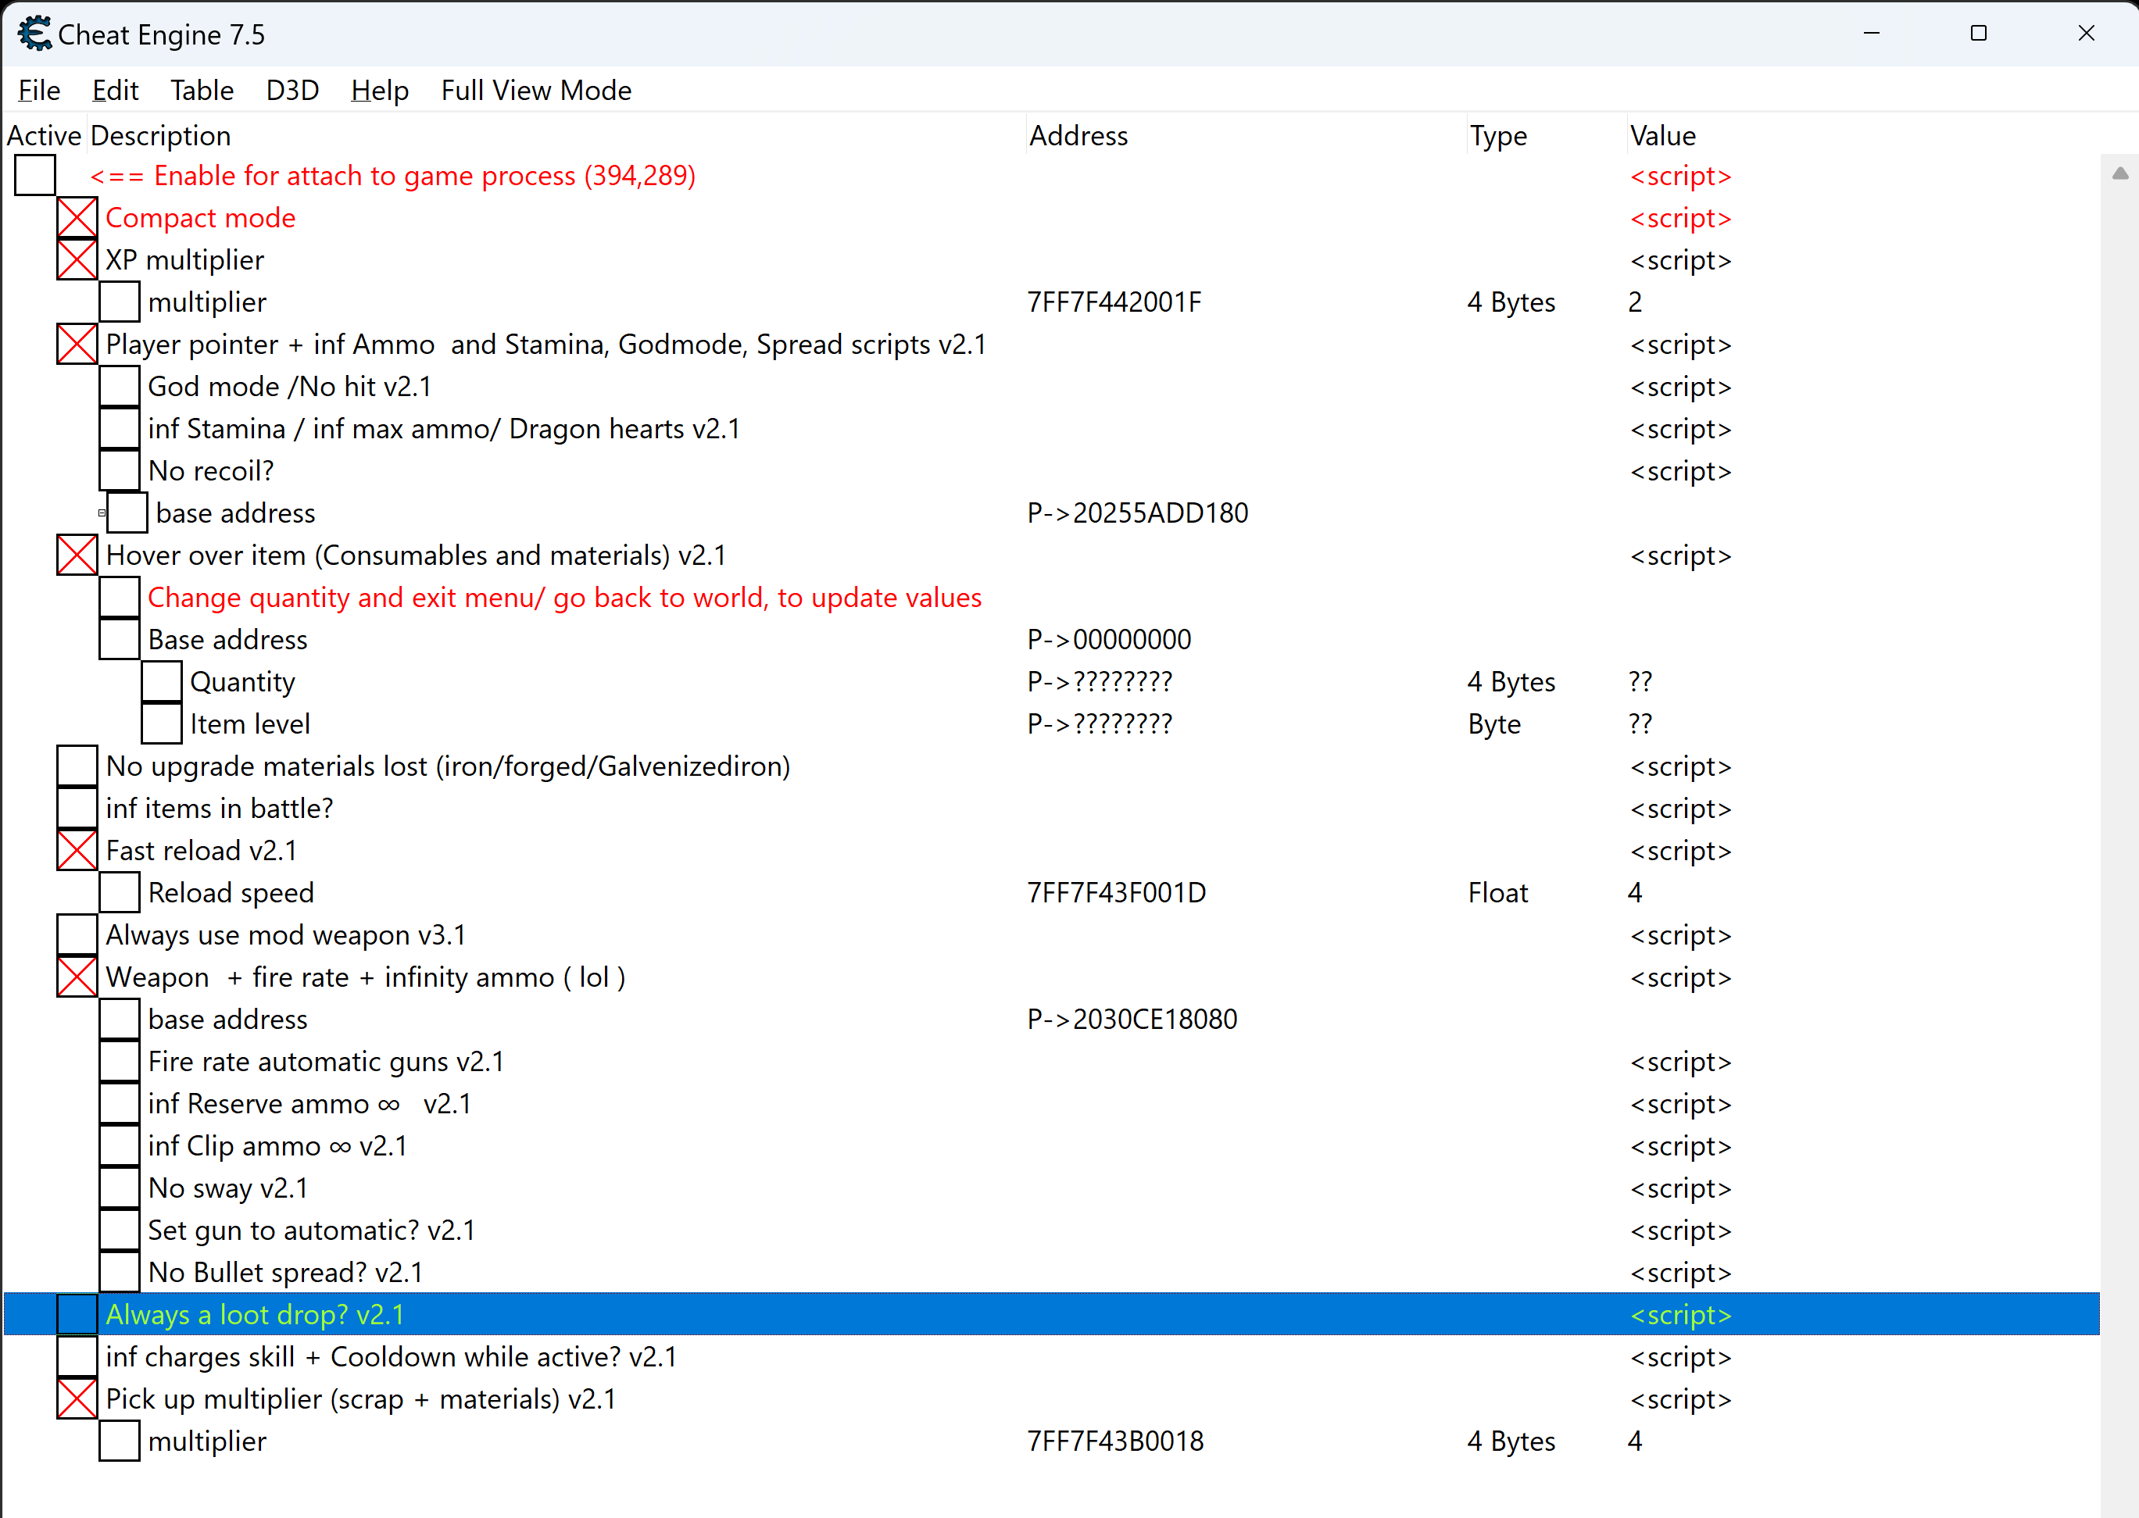
Task: Toggle the No recoil? checkbox
Action: click(x=120, y=471)
